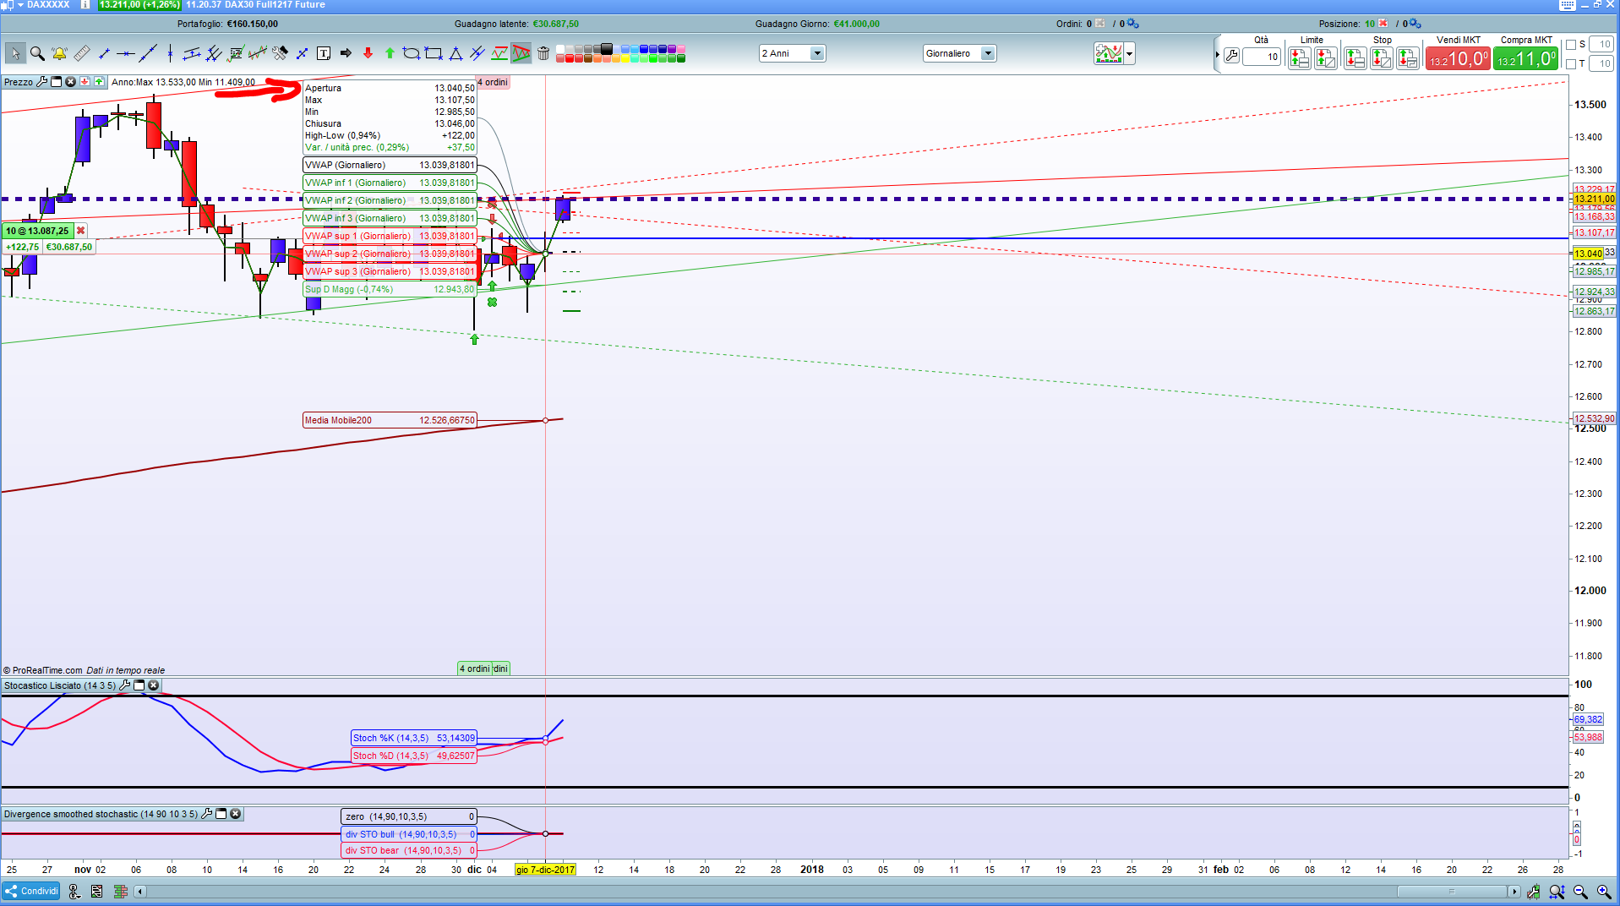Open the Ordini gear settings
1620x906 pixels.
point(1133,24)
